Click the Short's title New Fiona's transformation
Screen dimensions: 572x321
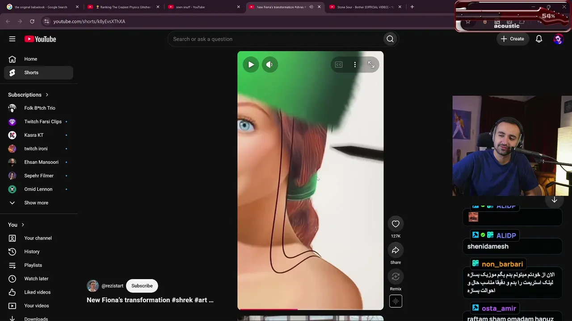150,300
